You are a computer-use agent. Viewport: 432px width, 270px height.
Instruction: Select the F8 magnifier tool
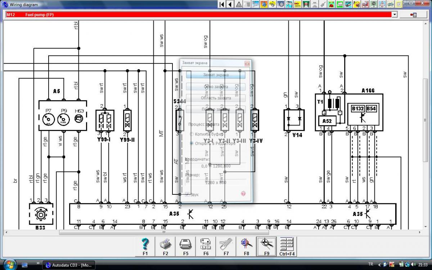click(246, 247)
